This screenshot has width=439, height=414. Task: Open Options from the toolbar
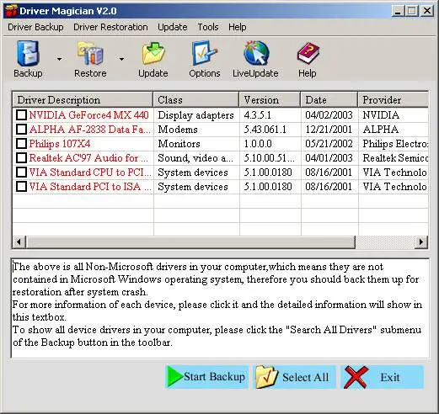[205, 53]
